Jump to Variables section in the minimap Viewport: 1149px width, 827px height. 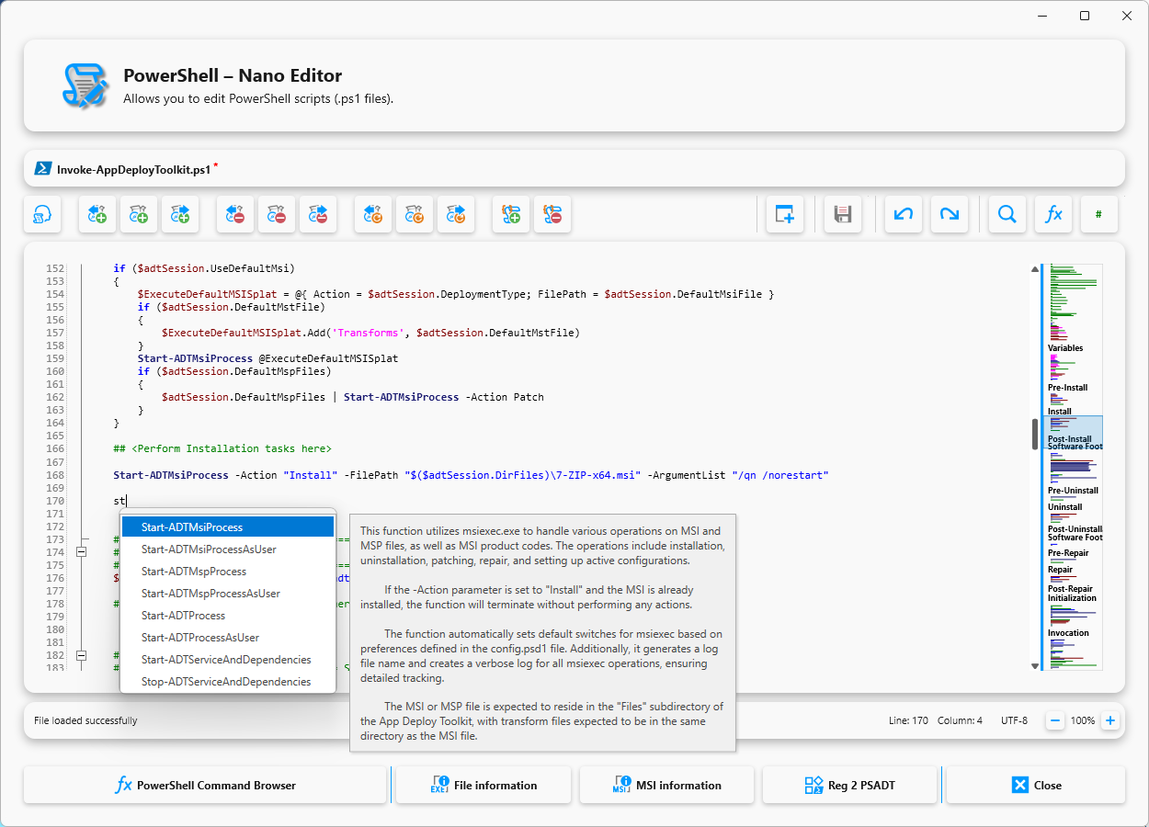pyautogui.click(x=1065, y=348)
